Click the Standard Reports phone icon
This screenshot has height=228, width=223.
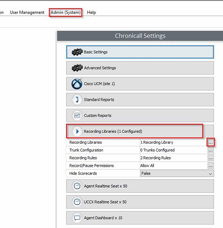pyautogui.click(x=77, y=100)
